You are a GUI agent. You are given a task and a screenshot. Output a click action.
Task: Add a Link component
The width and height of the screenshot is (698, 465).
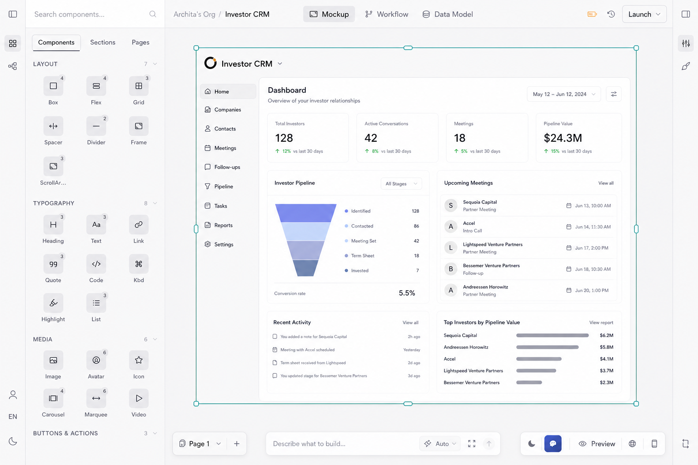139,224
